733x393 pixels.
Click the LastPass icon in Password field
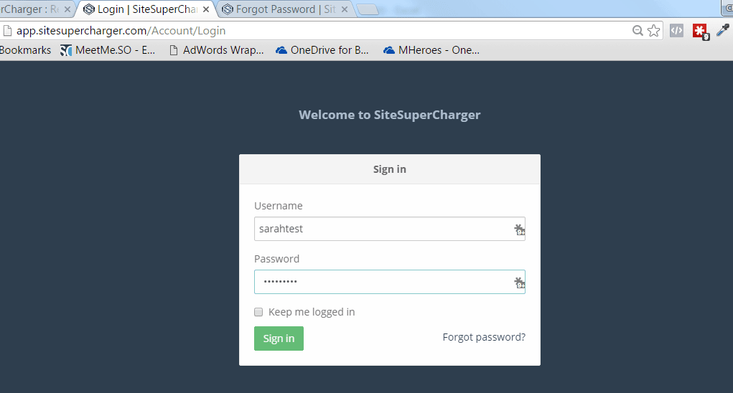tap(519, 283)
